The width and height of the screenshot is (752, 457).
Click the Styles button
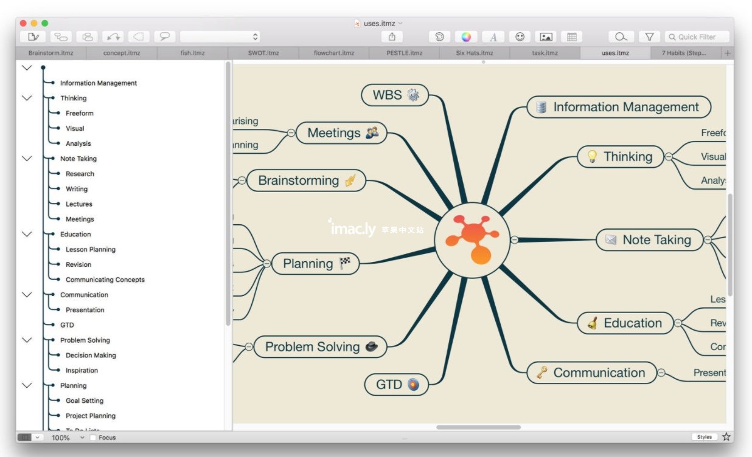(704, 437)
